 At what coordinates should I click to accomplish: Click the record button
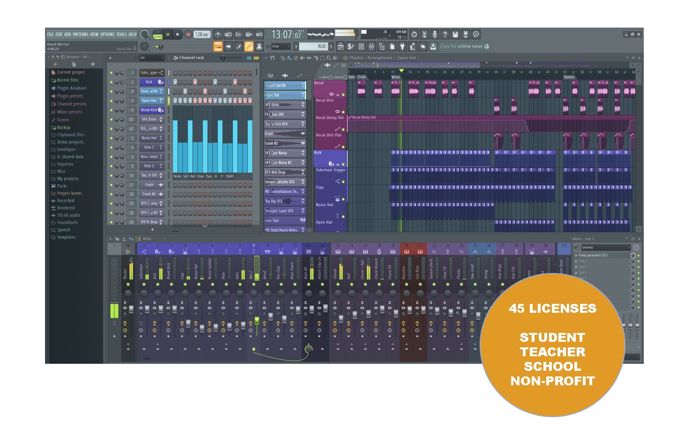pyautogui.click(x=188, y=34)
